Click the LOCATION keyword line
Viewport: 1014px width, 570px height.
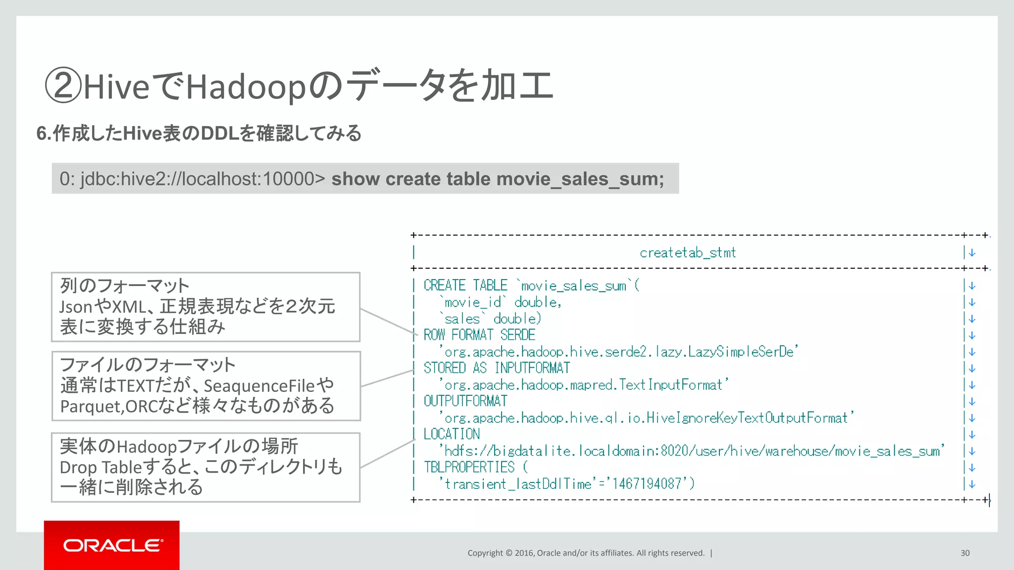point(452,434)
